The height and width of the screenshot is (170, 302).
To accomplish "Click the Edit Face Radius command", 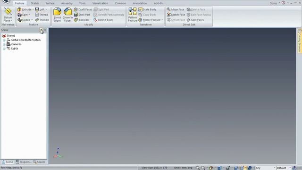I will 199,15.
